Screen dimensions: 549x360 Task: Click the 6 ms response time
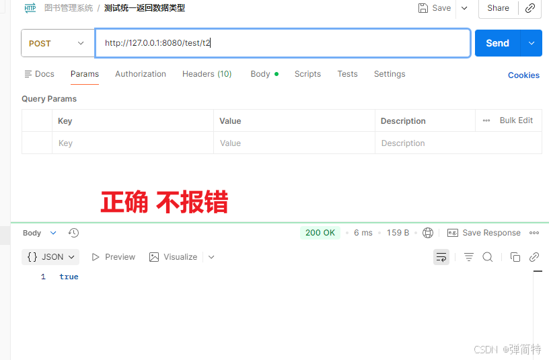[363, 233]
